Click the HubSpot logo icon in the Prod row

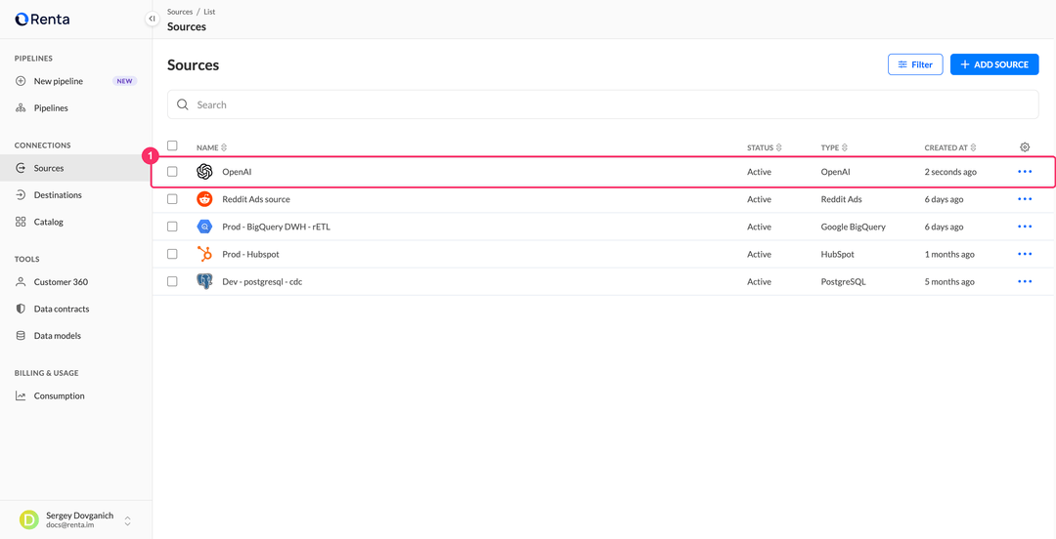(x=204, y=254)
